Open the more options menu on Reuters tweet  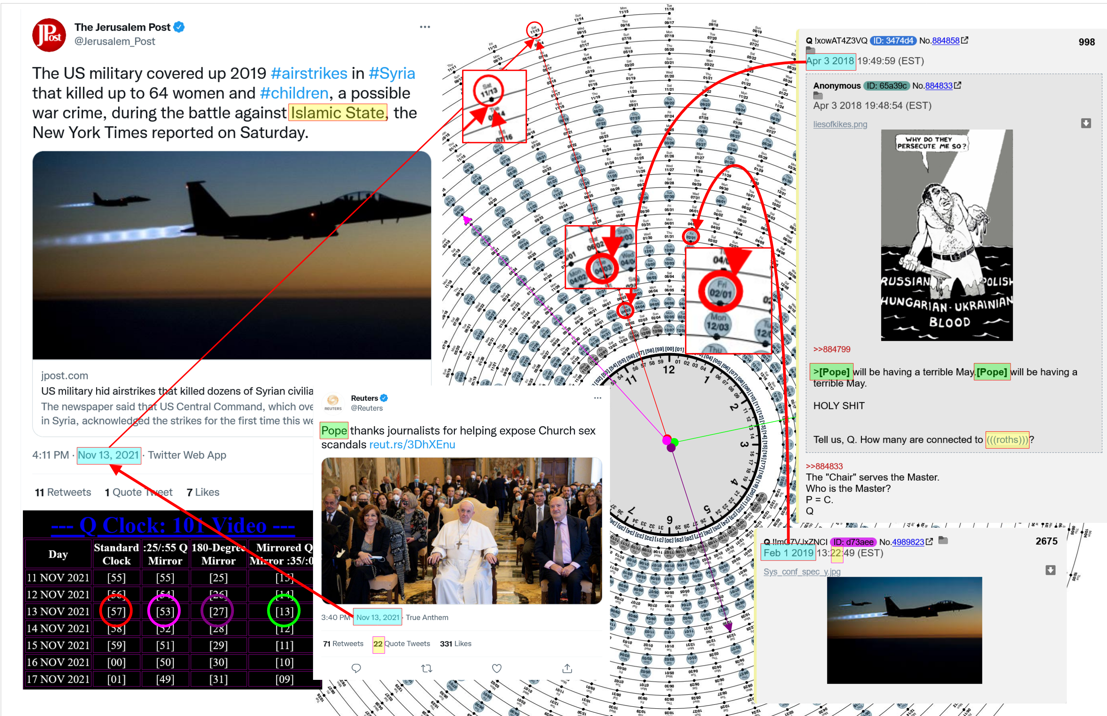[x=597, y=398]
